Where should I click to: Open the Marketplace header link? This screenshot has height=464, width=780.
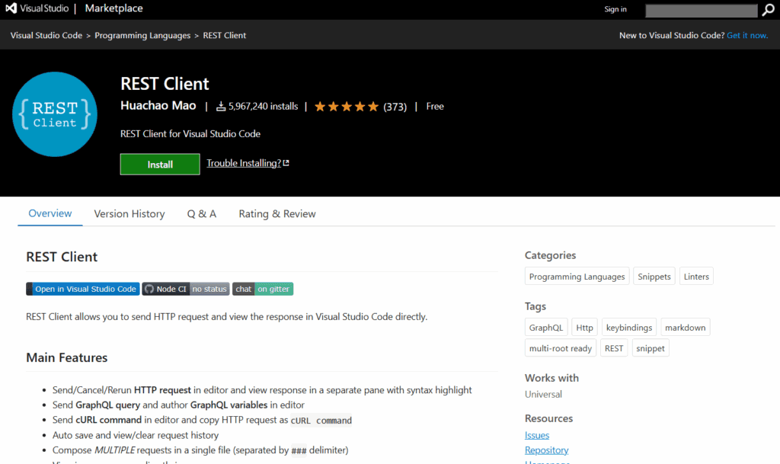click(114, 8)
